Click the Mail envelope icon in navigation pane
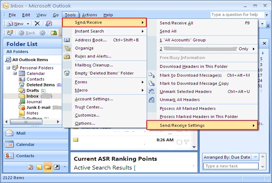This screenshot has width=272, height=183. [x=9, y=133]
